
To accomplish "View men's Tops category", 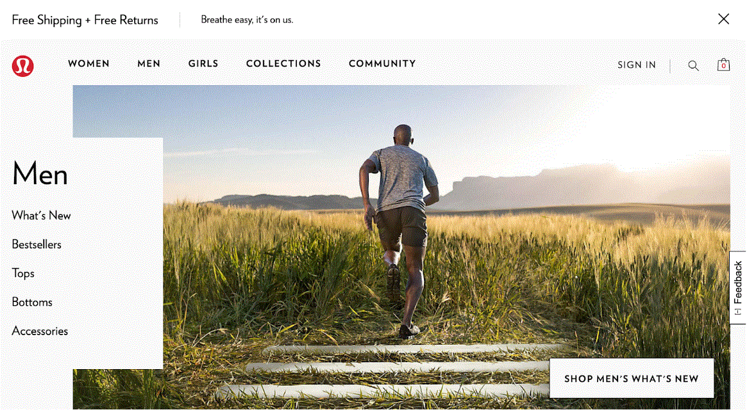I will 23,273.
